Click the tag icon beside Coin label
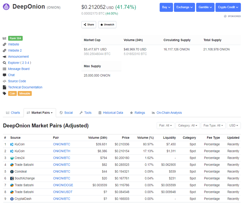Screen dimensions: 244x203 point(5,94)
